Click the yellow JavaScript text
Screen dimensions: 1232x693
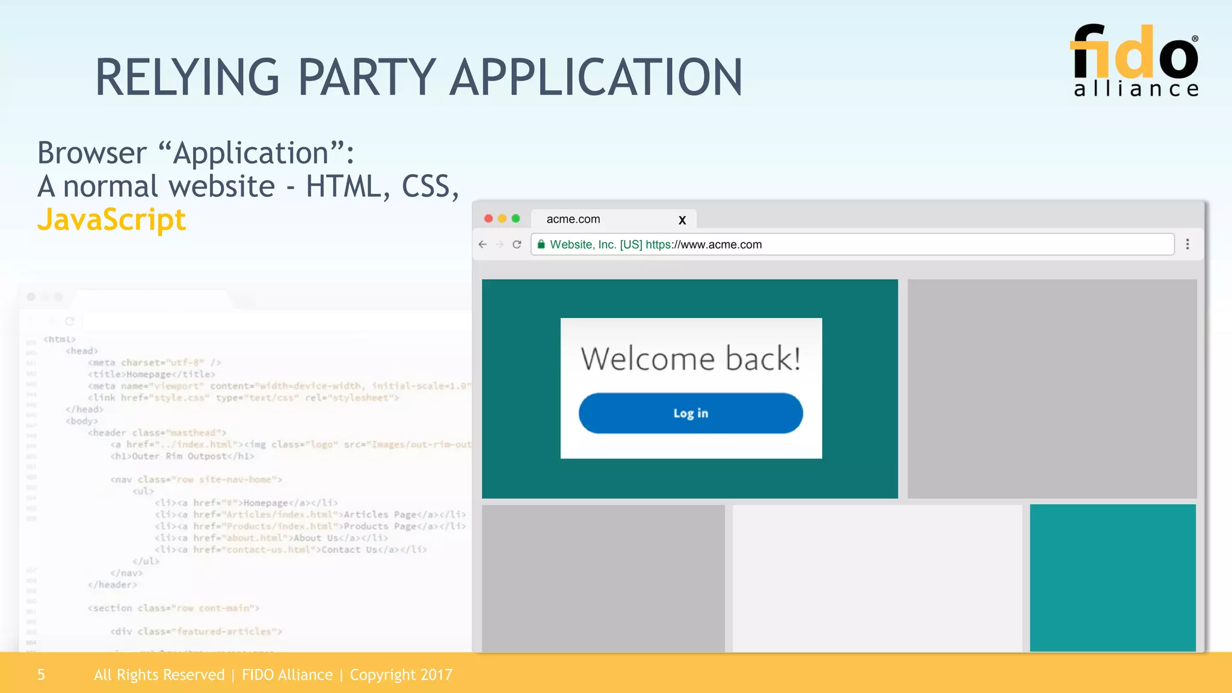[112, 220]
